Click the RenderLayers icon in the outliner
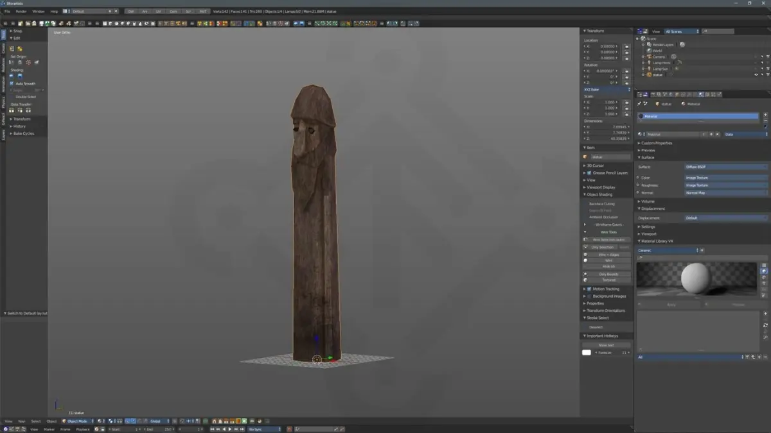 [x=649, y=45]
